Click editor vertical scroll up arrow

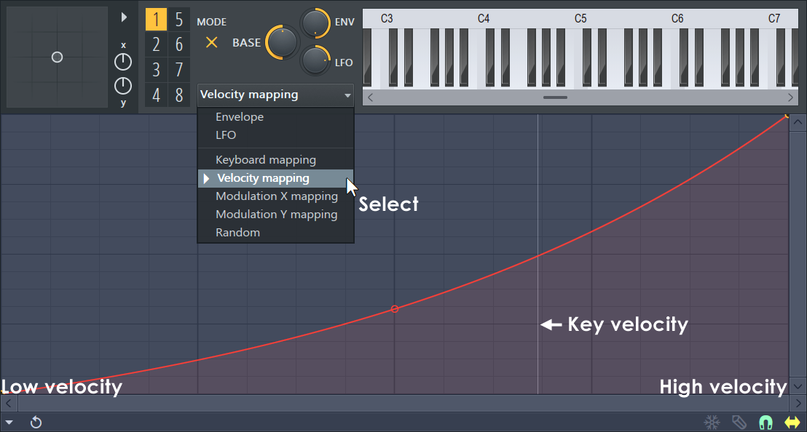pyautogui.click(x=798, y=122)
